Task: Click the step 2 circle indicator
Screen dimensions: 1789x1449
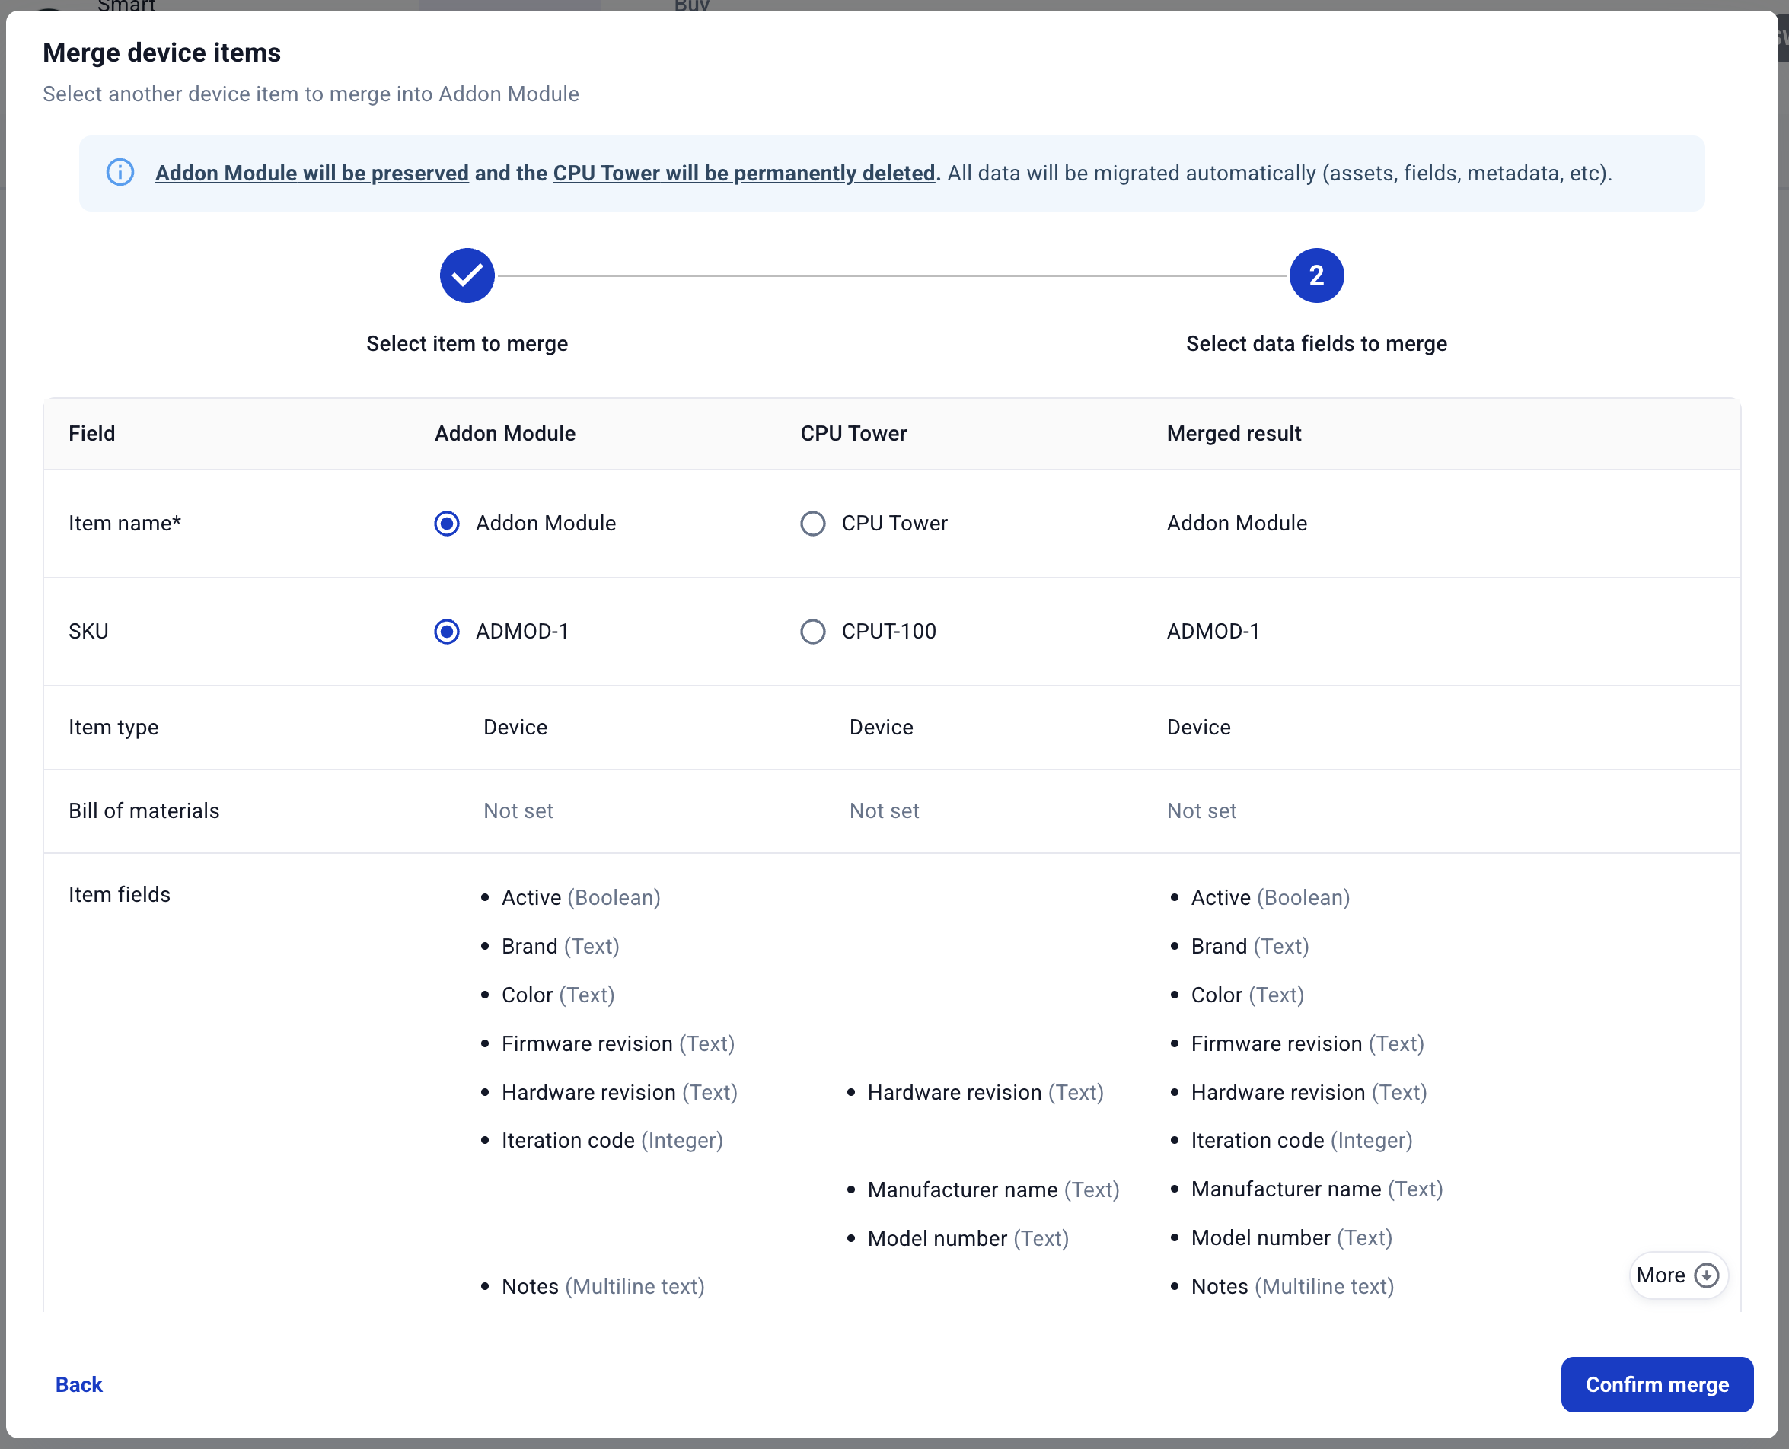Action: [x=1315, y=275]
